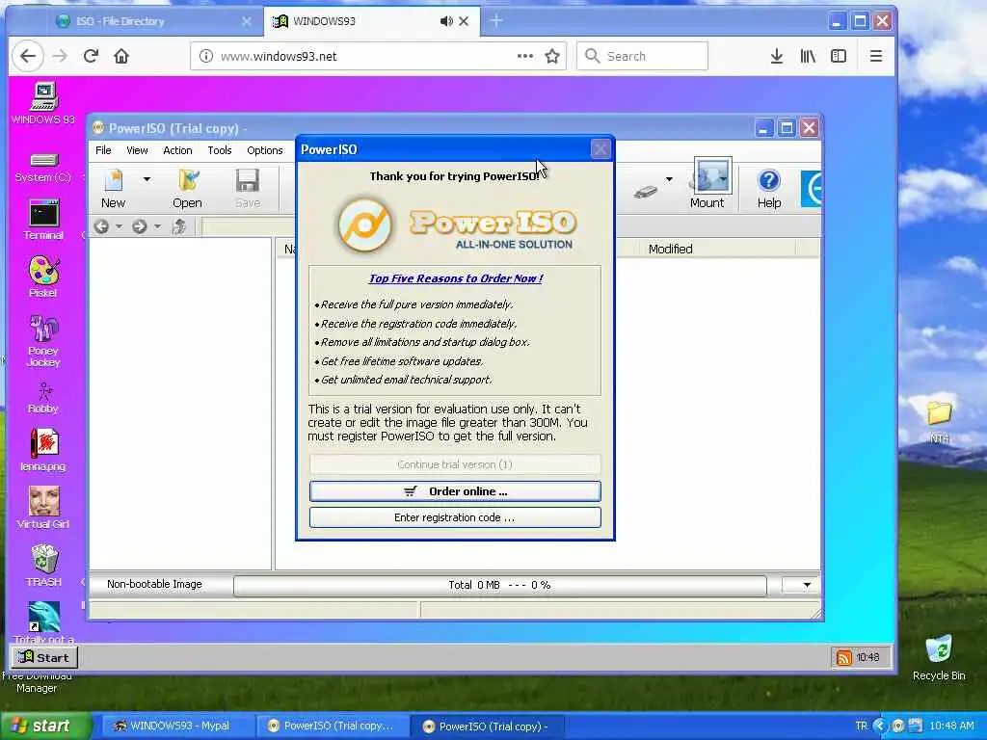
Task: Open the lenna.png file icon
Action: coord(43,450)
